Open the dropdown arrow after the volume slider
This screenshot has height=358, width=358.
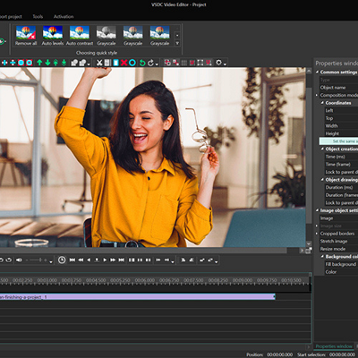coord(51,261)
